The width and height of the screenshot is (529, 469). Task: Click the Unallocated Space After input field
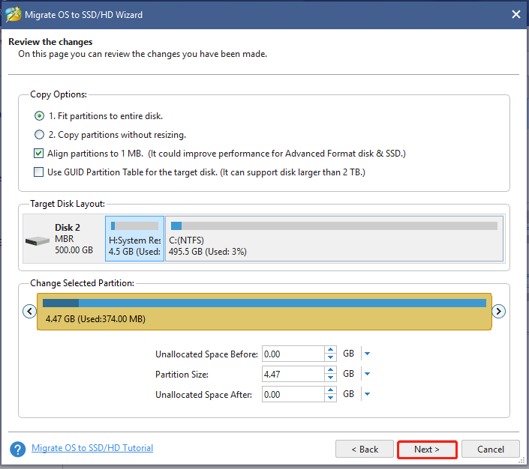click(x=293, y=394)
